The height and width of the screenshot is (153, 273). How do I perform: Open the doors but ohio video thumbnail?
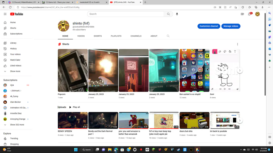(194, 120)
